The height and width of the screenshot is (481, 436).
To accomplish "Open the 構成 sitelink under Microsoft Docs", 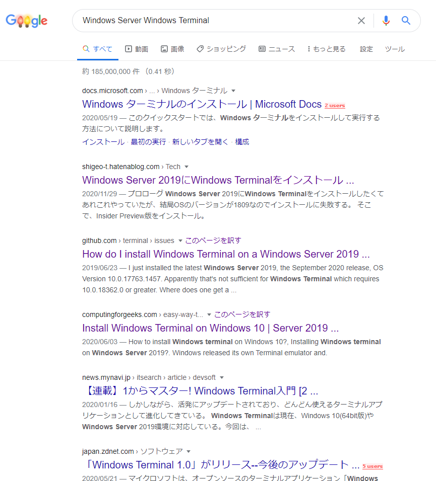I will tap(243, 141).
